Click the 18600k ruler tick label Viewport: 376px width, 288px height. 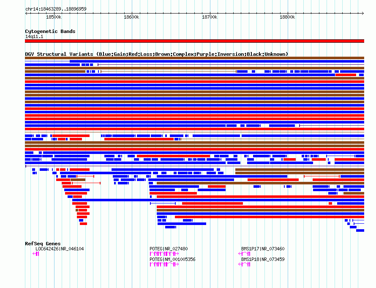131,17
